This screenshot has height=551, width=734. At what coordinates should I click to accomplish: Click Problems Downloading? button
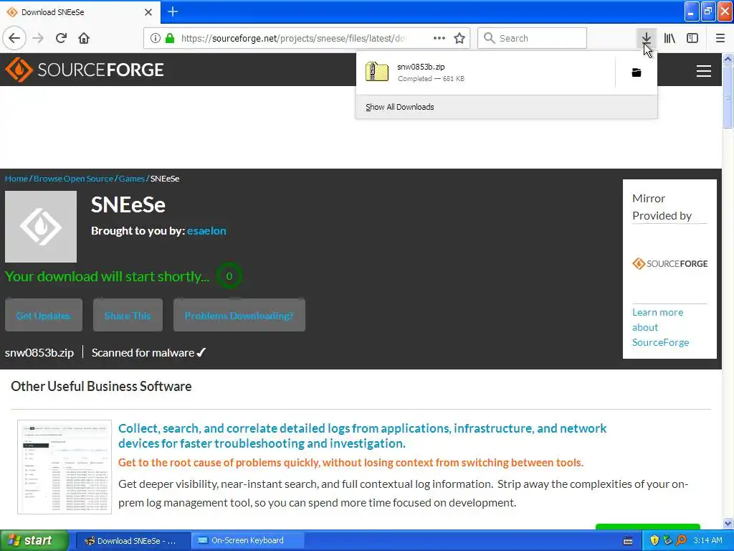point(239,316)
